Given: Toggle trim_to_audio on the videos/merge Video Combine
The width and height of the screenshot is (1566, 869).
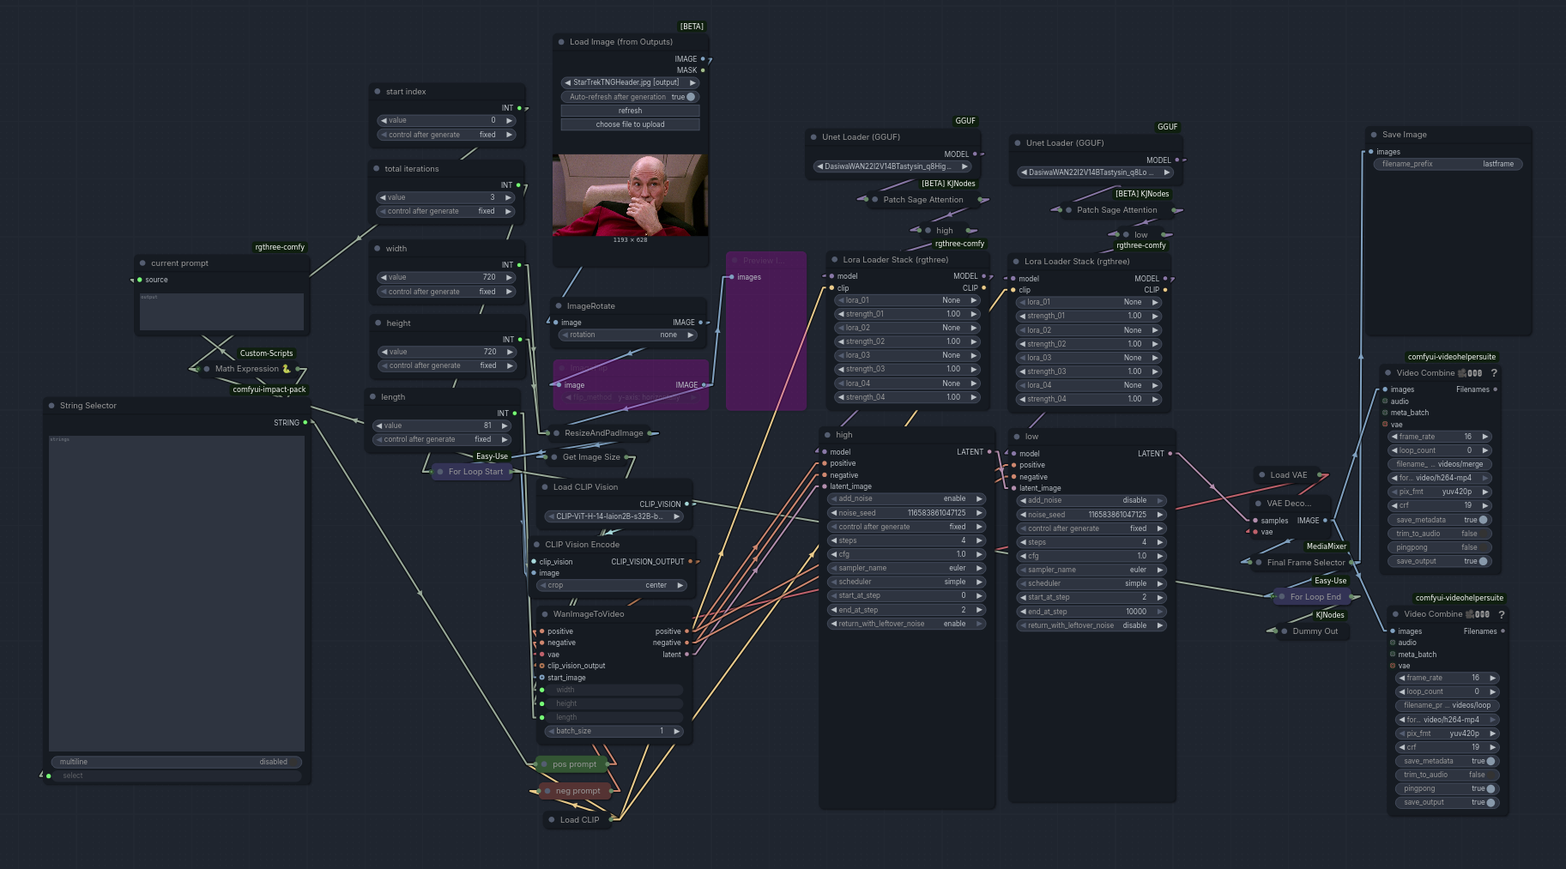Looking at the screenshot, I should tap(1440, 534).
